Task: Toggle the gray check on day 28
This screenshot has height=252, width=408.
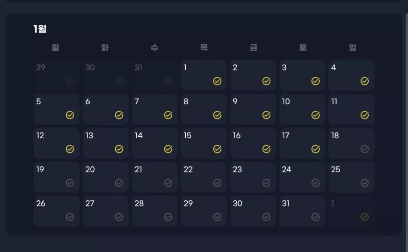Action: [x=168, y=217]
